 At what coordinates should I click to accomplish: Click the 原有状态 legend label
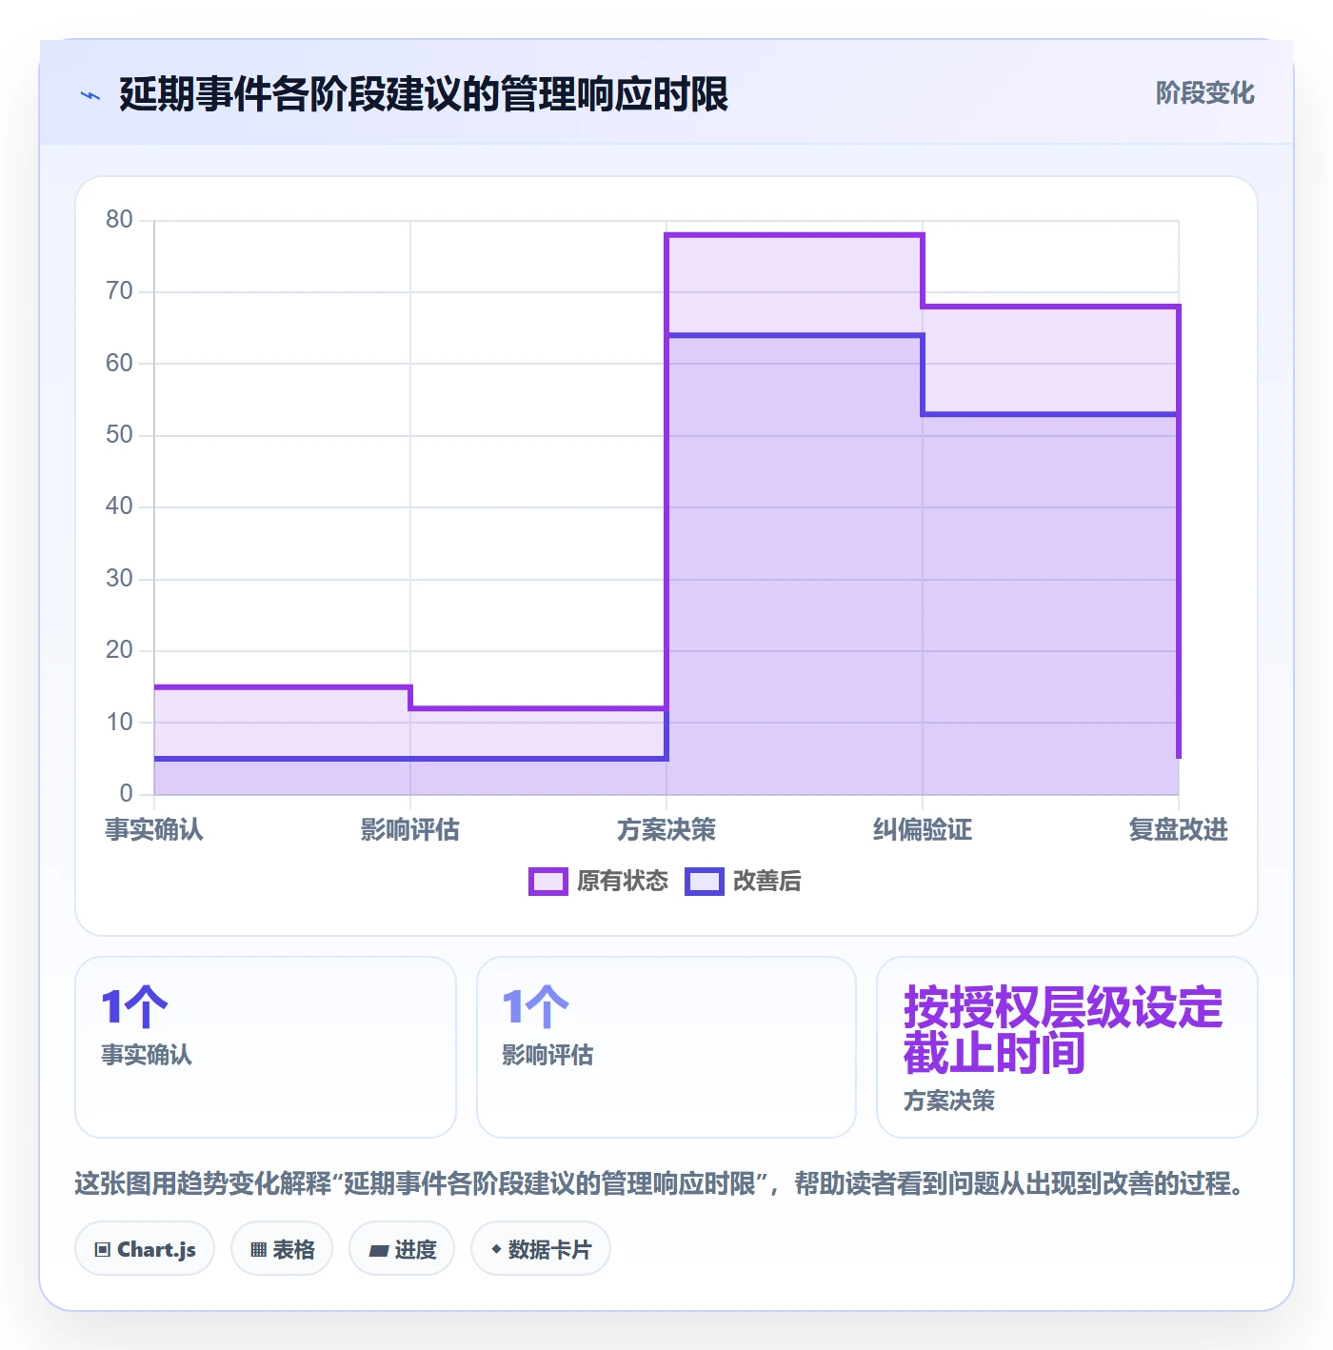(x=623, y=882)
